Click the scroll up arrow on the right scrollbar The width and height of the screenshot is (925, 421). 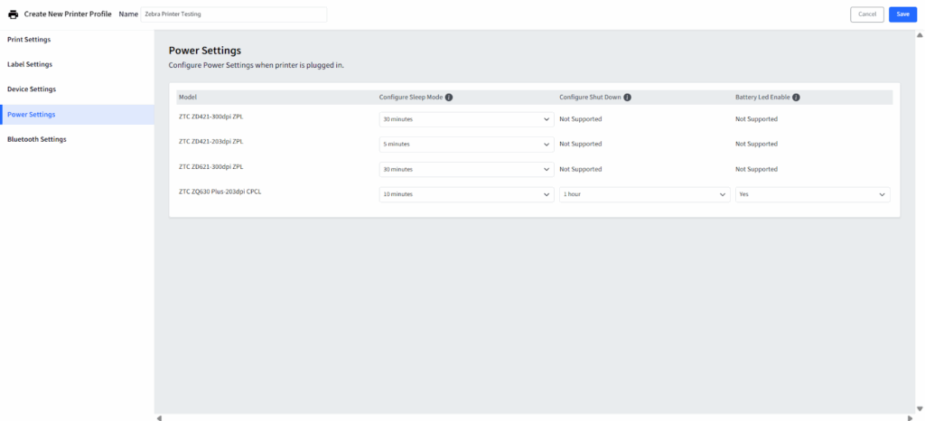[920, 35]
